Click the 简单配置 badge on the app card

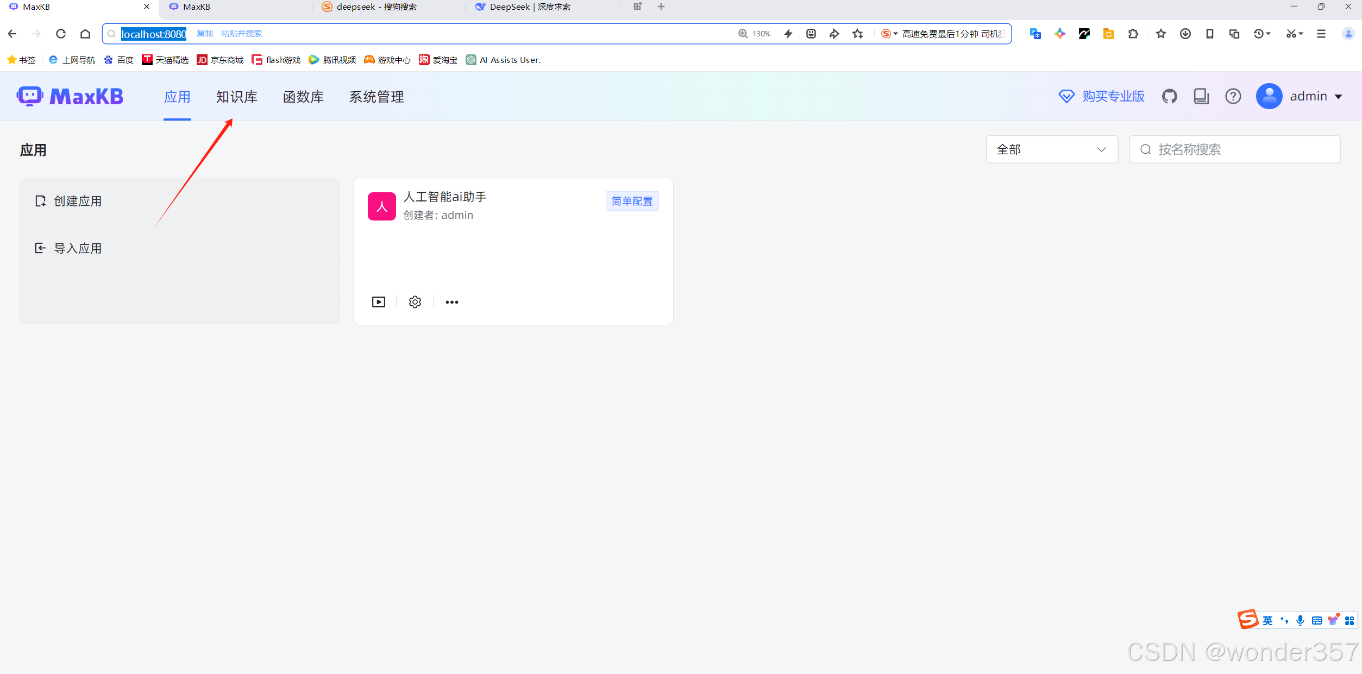pyautogui.click(x=632, y=201)
